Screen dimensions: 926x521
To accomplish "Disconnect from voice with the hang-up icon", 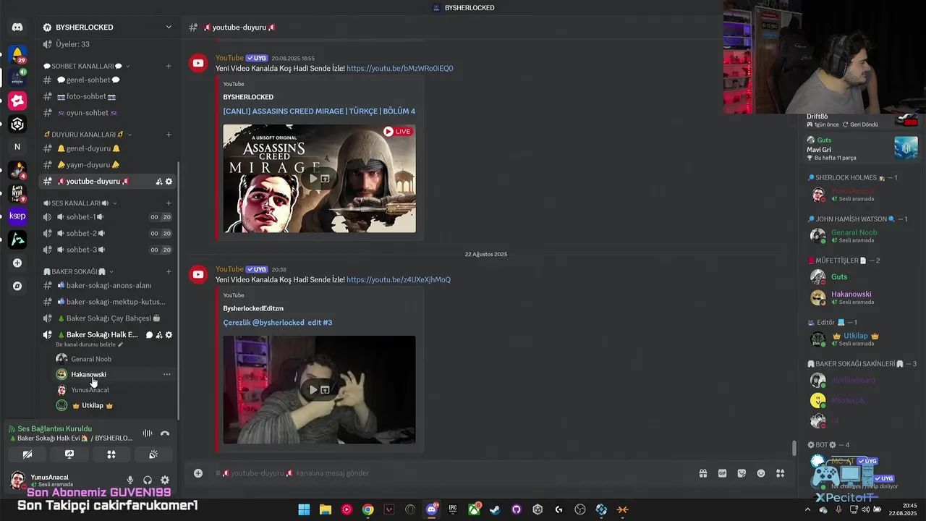I will 165,433.
